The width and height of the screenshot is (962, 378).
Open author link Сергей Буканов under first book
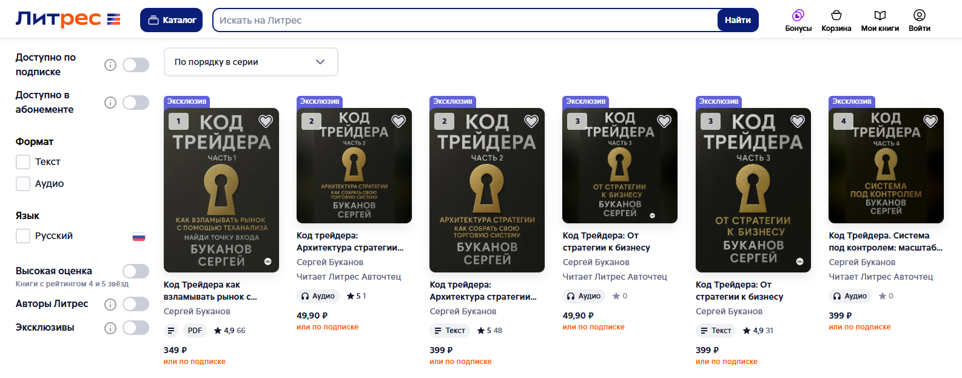tap(197, 311)
